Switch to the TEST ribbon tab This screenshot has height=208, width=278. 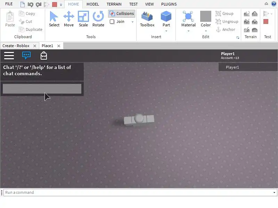pos(133,4)
